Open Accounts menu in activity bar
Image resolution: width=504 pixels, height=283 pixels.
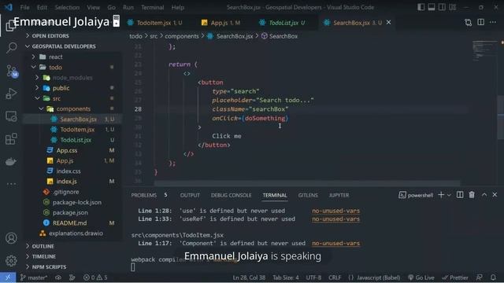click(x=11, y=238)
